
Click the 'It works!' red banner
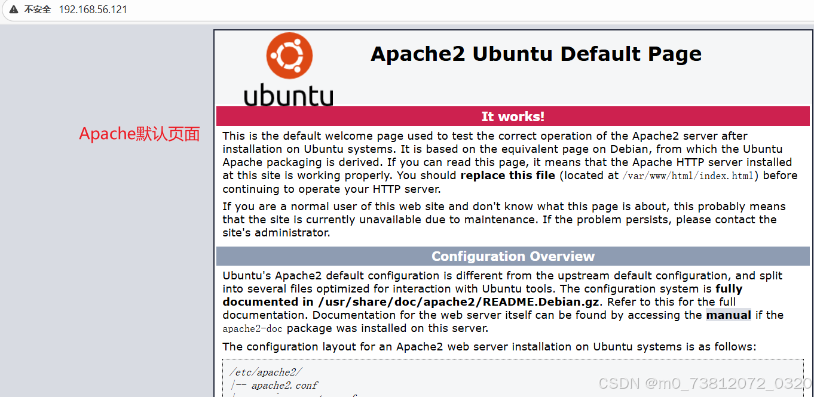(x=513, y=116)
